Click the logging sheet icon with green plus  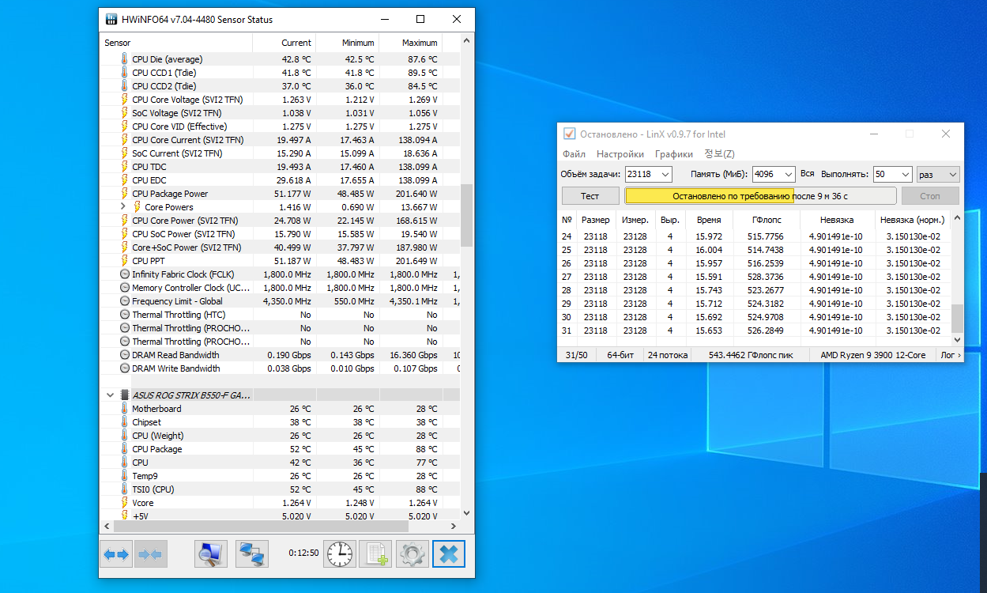[x=375, y=554]
